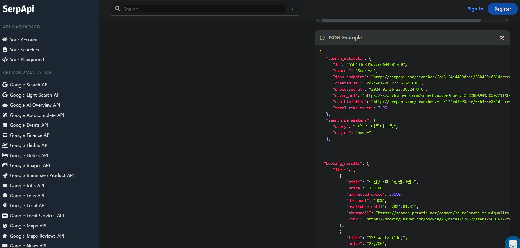Open Google Images API docs
This screenshot has height=248, width=520.
(x=30, y=165)
